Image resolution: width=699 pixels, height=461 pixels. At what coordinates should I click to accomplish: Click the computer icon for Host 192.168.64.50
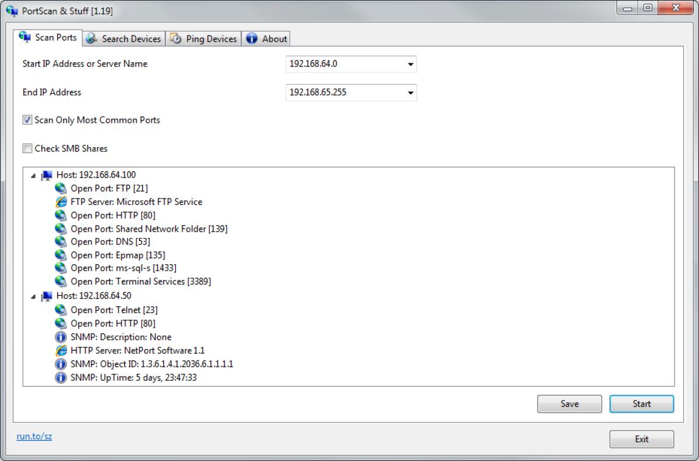[48, 296]
